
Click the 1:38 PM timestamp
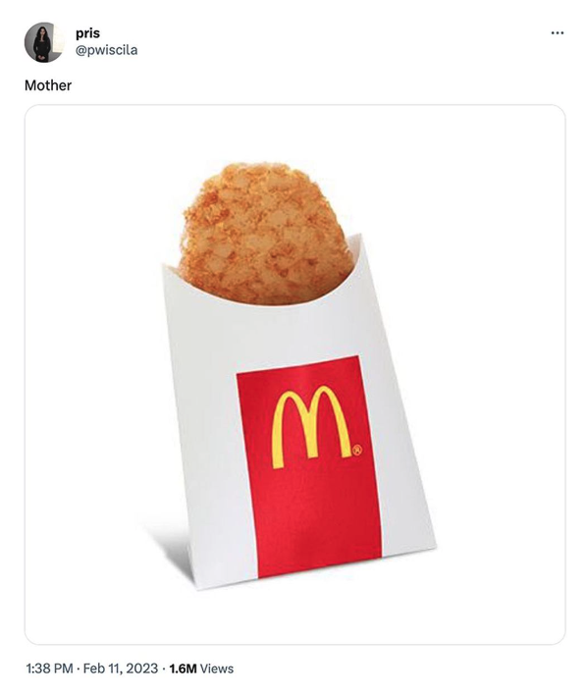point(49,668)
